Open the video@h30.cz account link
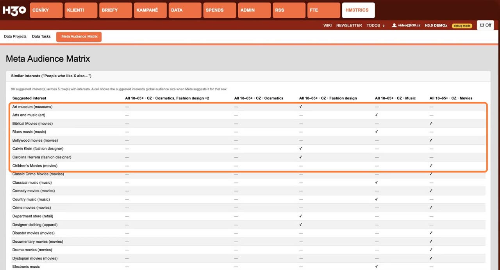Screen dimensions: 500x270 pos(409,25)
